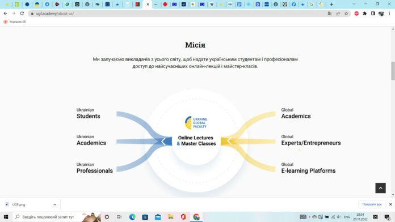Open volume control in system tray
The width and height of the screenshot is (395, 222).
click(339, 217)
